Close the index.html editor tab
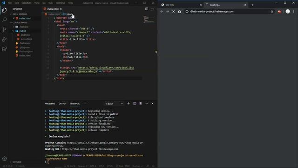 [61, 9]
